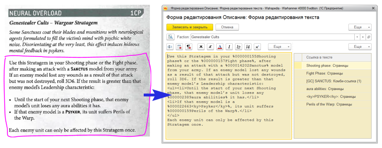This screenshot has width=382, height=148.
Task: Click the remove paragraph marks icon
Action: coord(189,46)
